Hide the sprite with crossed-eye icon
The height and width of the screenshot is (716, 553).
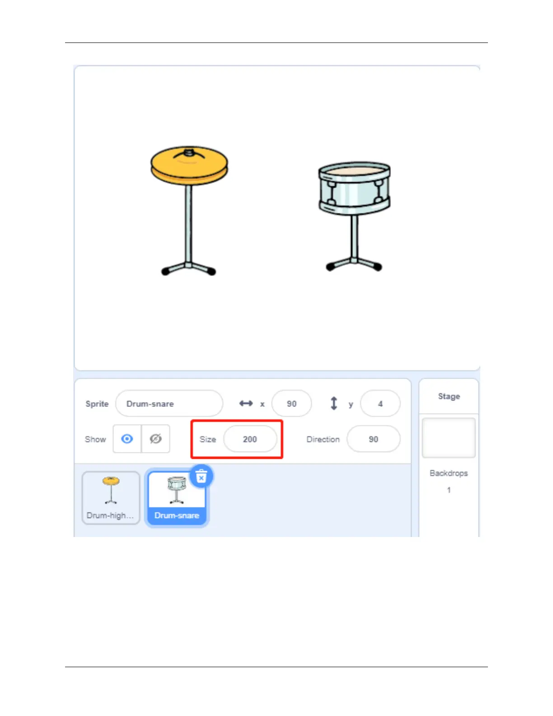pyautogui.click(x=156, y=439)
